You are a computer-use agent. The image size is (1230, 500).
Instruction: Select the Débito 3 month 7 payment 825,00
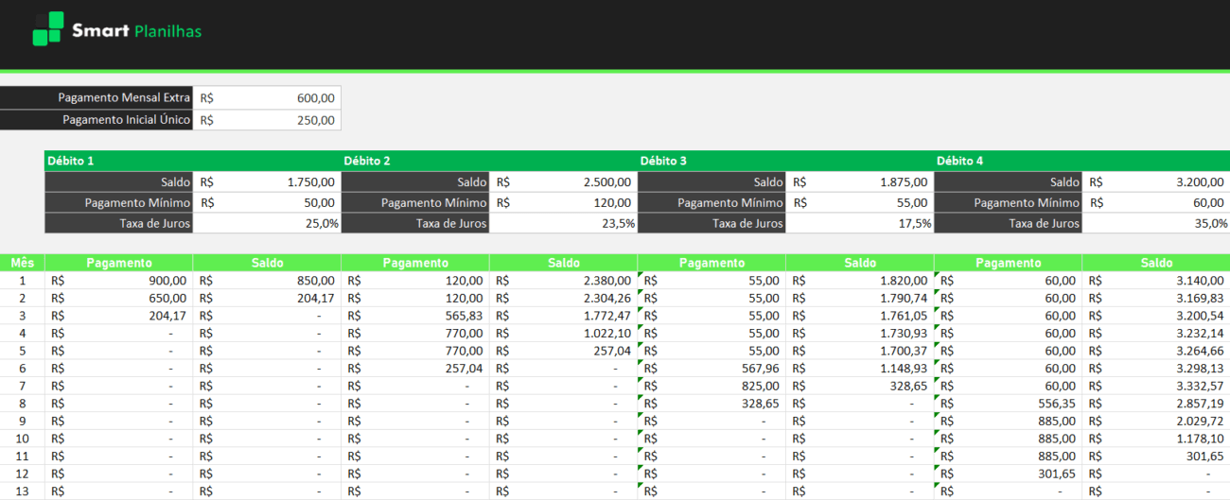click(712, 386)
